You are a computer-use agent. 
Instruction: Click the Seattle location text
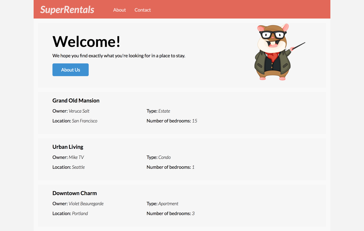[78, 167]
